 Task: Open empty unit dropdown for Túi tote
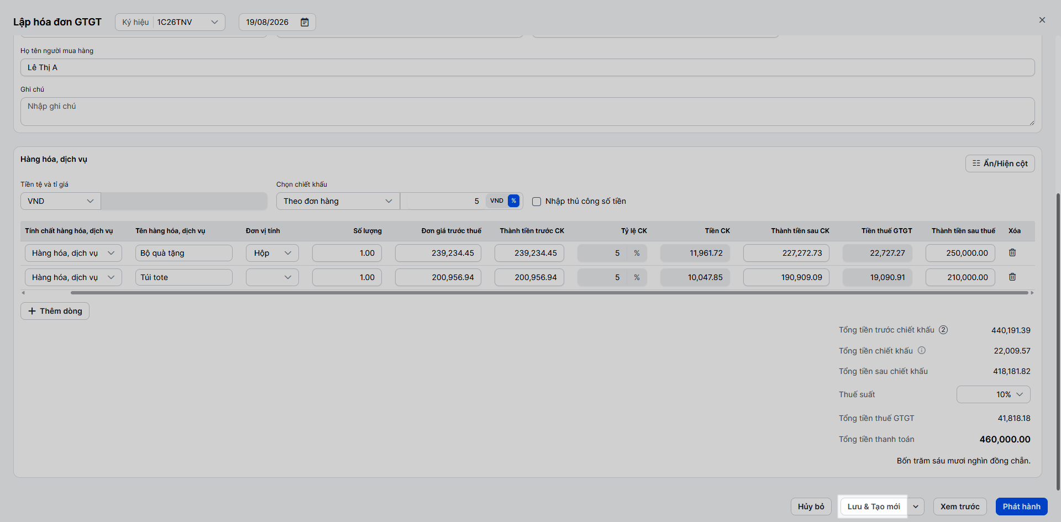[x=272, y=277]
